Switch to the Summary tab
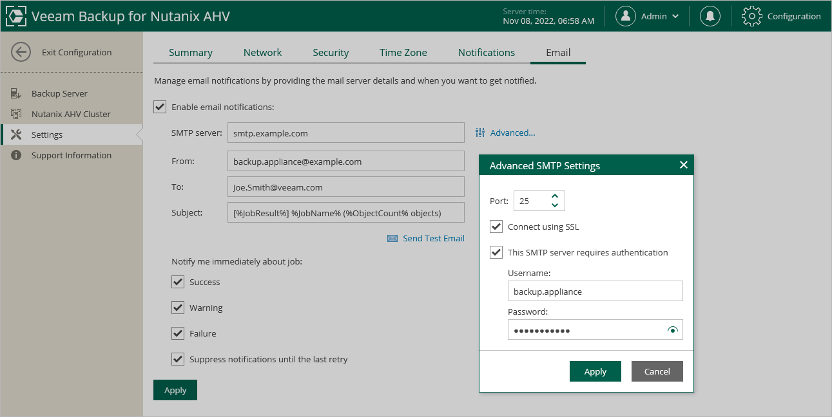 pyautogui.click(x=191, y=53)
